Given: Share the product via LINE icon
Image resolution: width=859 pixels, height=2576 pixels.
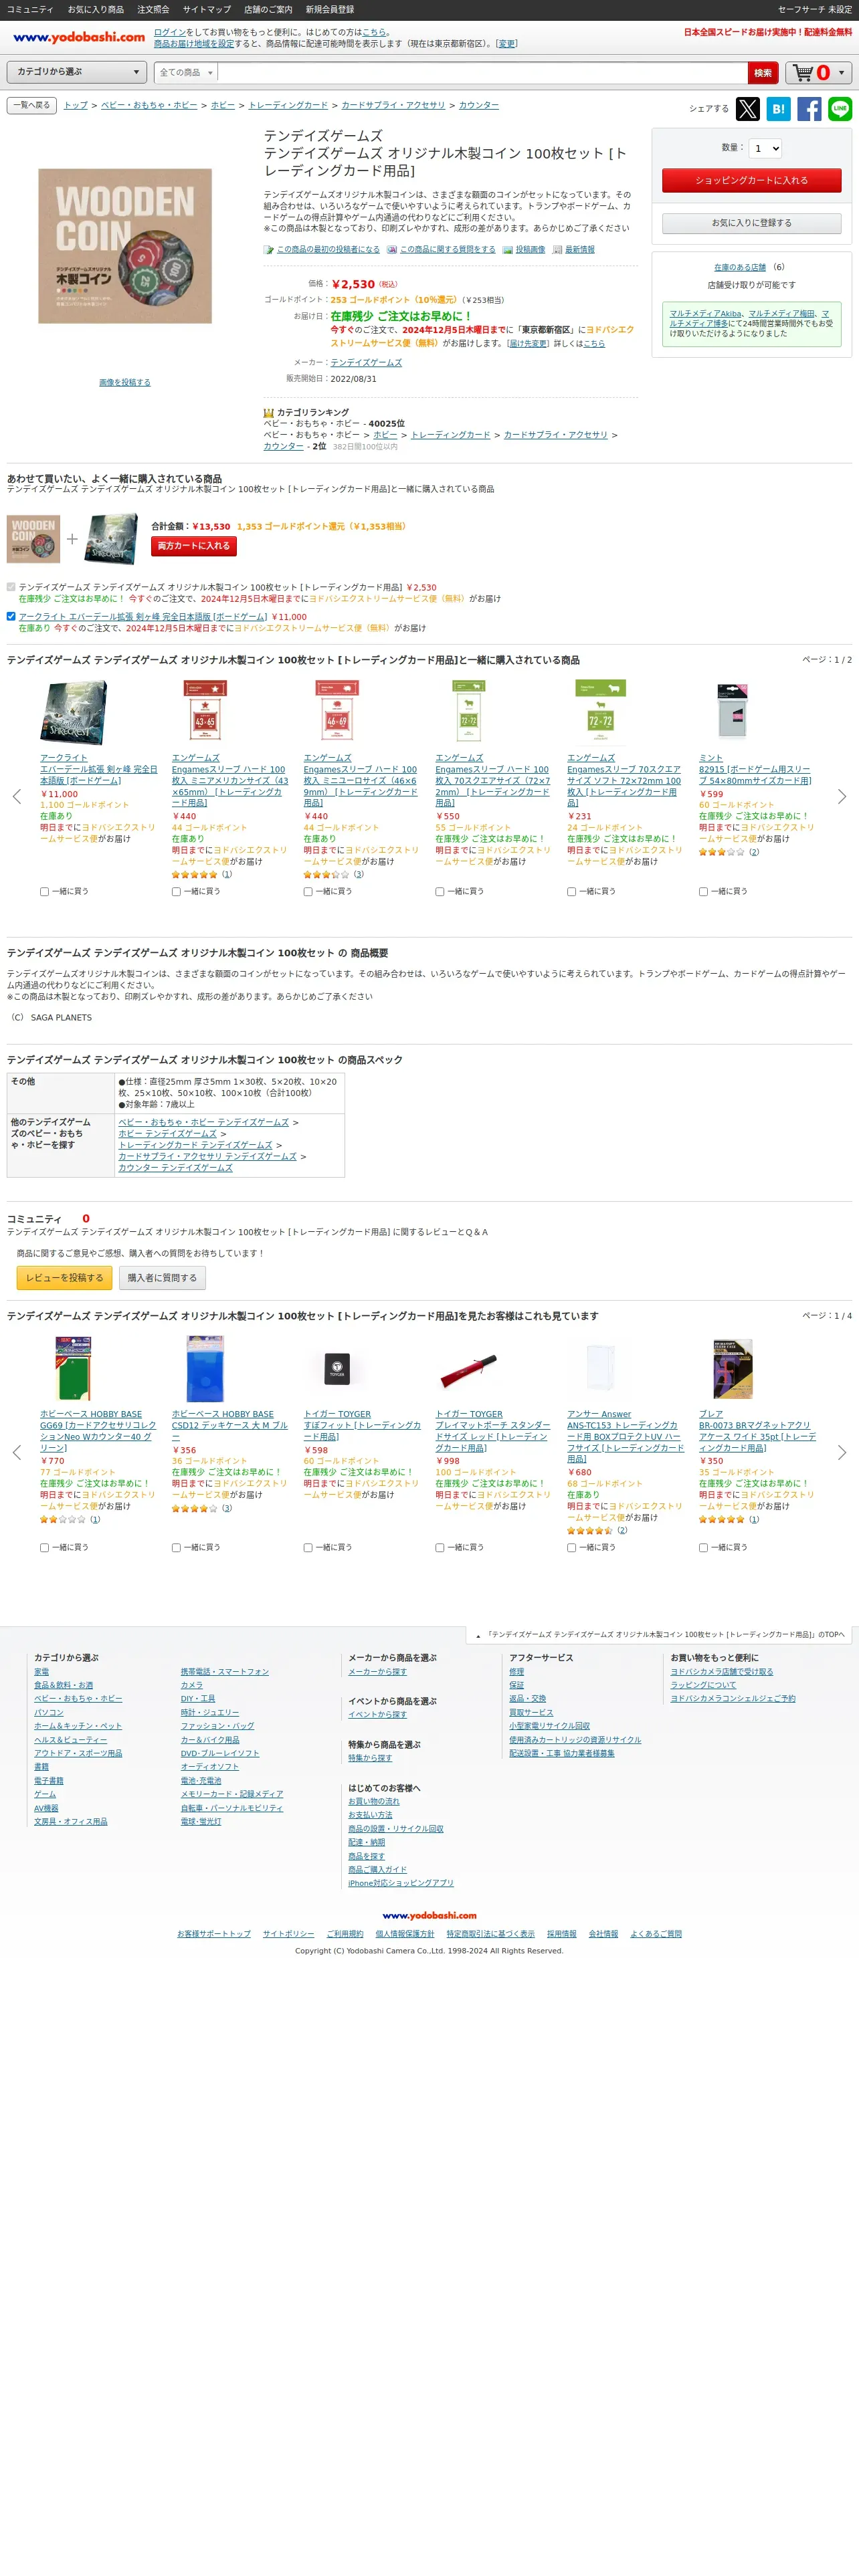Looking at the screenshot, I should point(840,109).
